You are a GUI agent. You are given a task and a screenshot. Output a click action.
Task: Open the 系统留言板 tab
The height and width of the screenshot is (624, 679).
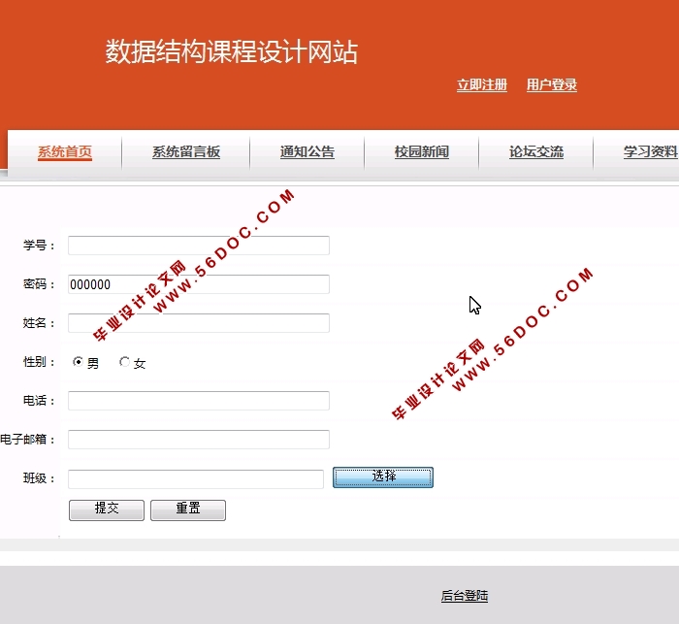pyautogui.click(x=186, y=152)
